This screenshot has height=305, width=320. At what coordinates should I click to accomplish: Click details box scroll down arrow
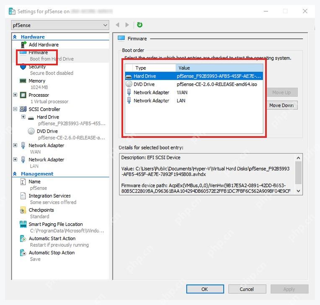[298, 191]
